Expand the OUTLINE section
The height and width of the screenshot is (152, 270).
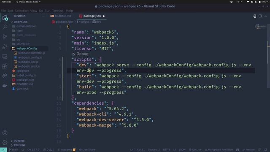18,141
